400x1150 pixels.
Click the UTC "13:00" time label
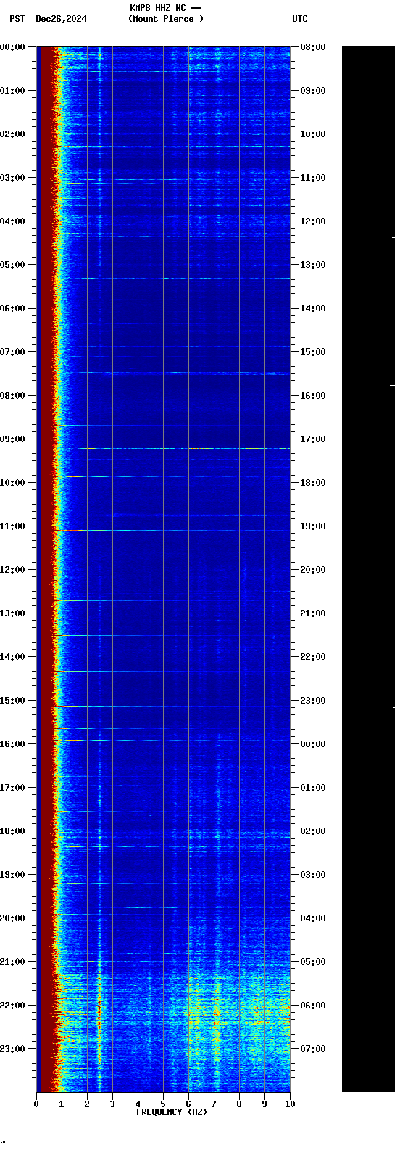(313, 265)
